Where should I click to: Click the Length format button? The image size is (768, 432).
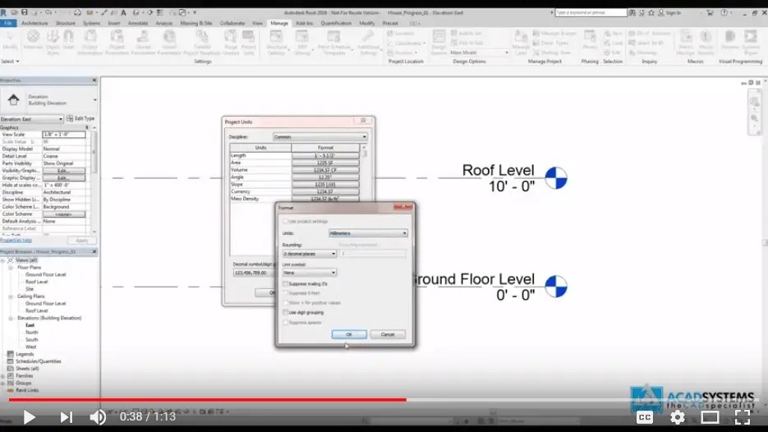point(325,155)
